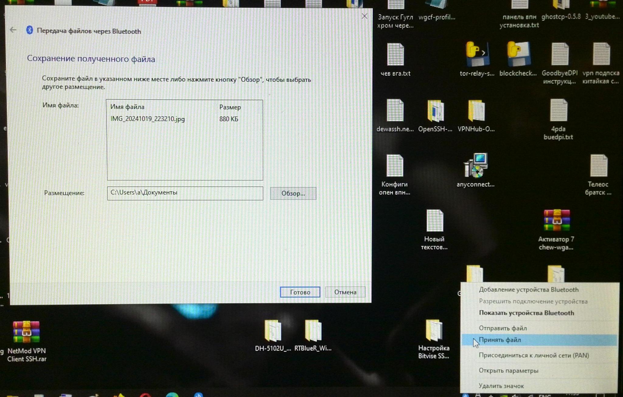The image size is (623, 397).
Task: Click the Размещение path input field
Action: click(185, 193)
